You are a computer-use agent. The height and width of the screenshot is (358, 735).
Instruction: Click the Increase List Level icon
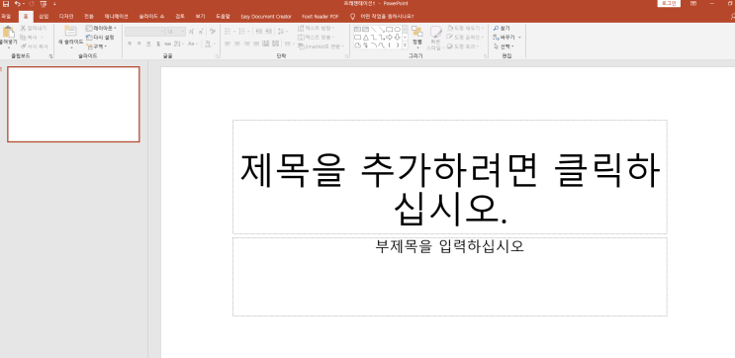point(269,32)
